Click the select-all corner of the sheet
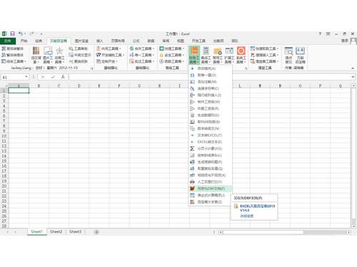357x267 pixels. [4, 85]
